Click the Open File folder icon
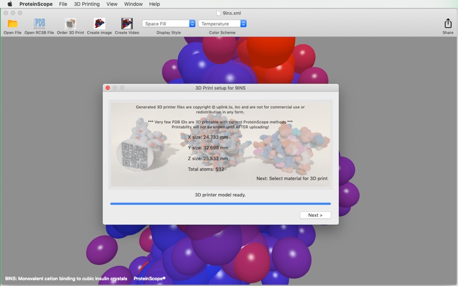This screenshot has width=458, height=286. point(13,23)
